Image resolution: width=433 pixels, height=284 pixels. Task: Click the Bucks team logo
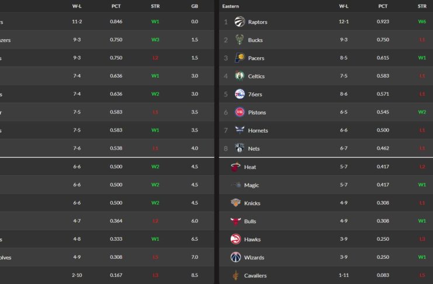(x=239, y=40)
